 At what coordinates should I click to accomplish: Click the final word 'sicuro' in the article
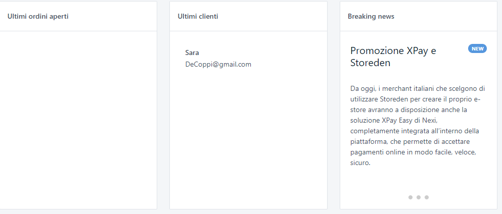click(360, 163)
